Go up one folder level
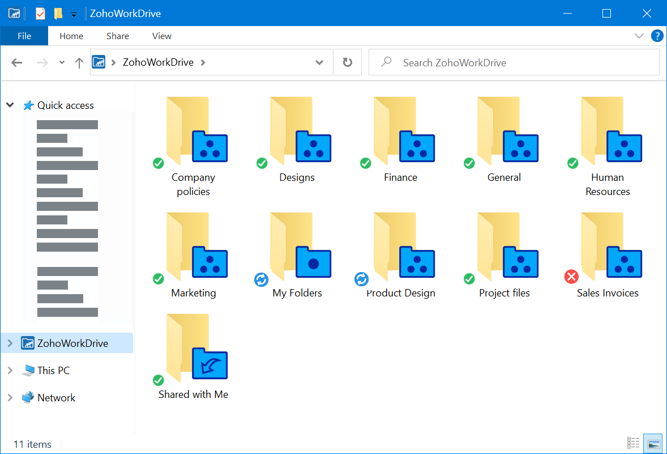The width and height of the screenshot is (667, 454). pyautogui.click(x=79, y=63)
